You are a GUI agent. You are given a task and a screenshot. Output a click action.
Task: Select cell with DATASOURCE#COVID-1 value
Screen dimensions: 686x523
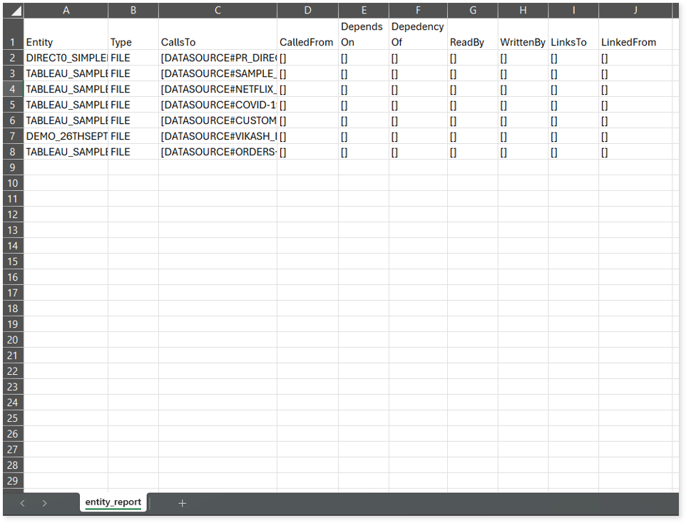[217, 105]
